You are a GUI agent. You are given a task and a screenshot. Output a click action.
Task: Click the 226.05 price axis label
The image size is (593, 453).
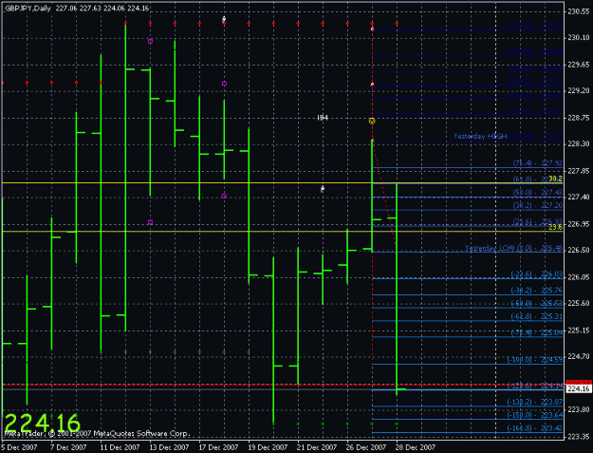point(579,277)
